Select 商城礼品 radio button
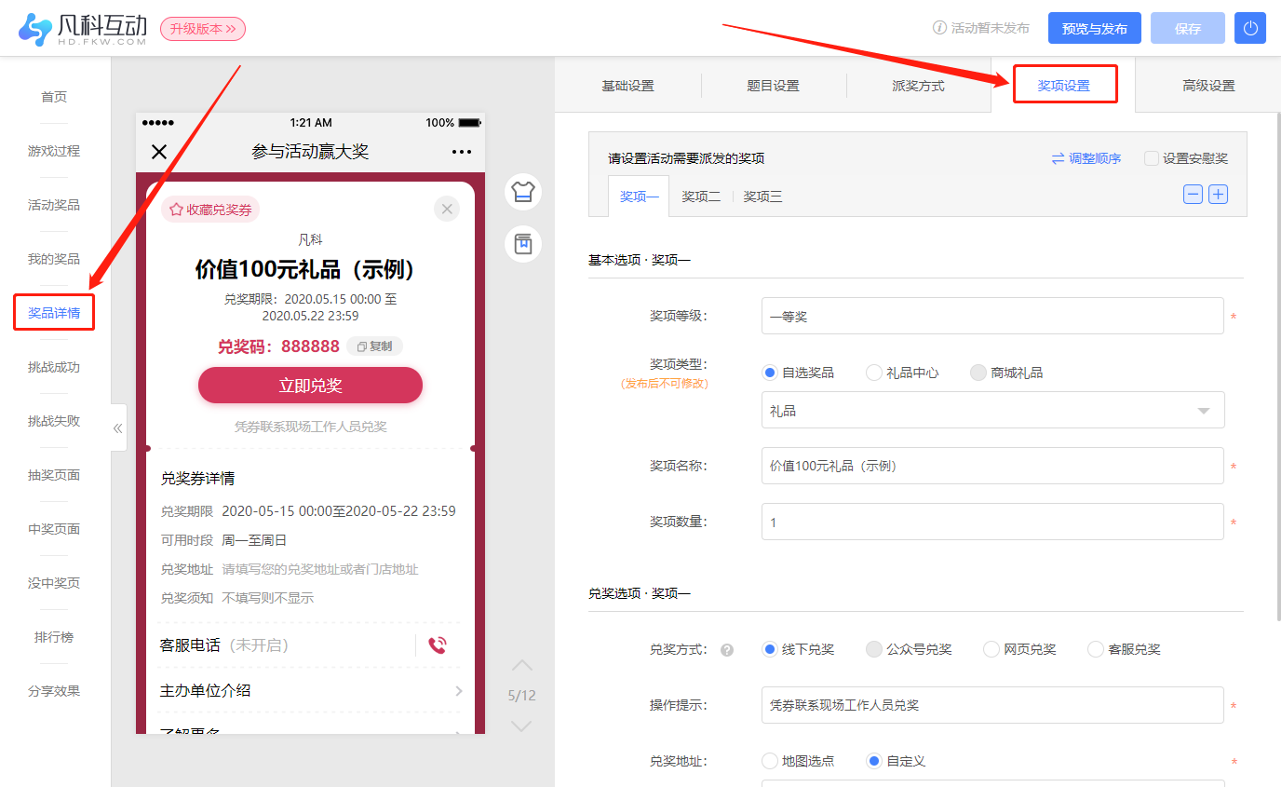 pos(978,373)
